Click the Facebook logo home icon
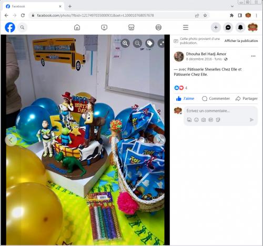Screen dimensions: 263x246 point(10,27)
